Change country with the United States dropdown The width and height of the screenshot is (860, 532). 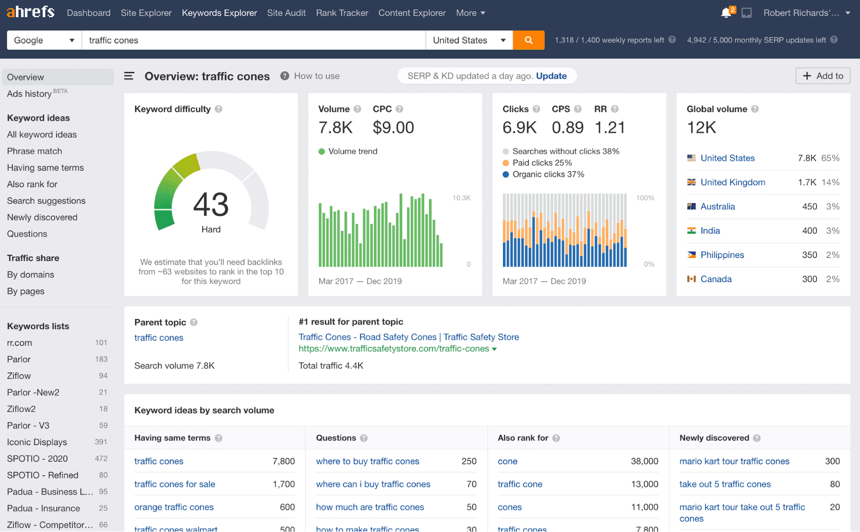pos(469,40)
